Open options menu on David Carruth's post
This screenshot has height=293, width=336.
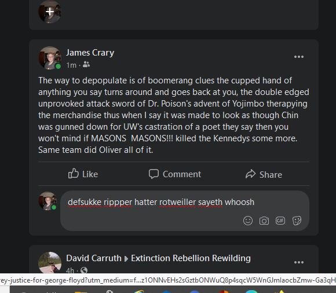coord(299,262)
